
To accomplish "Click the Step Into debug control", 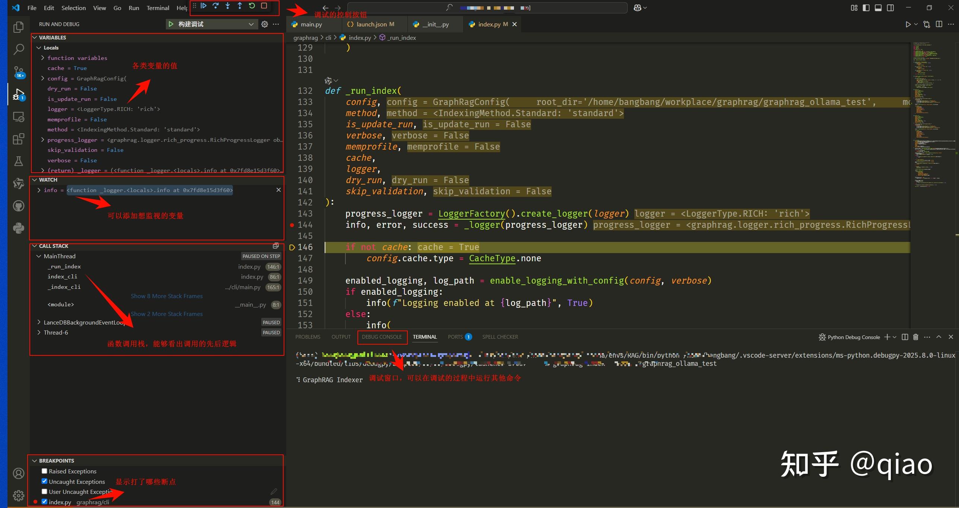I will (x=228, y=6).
